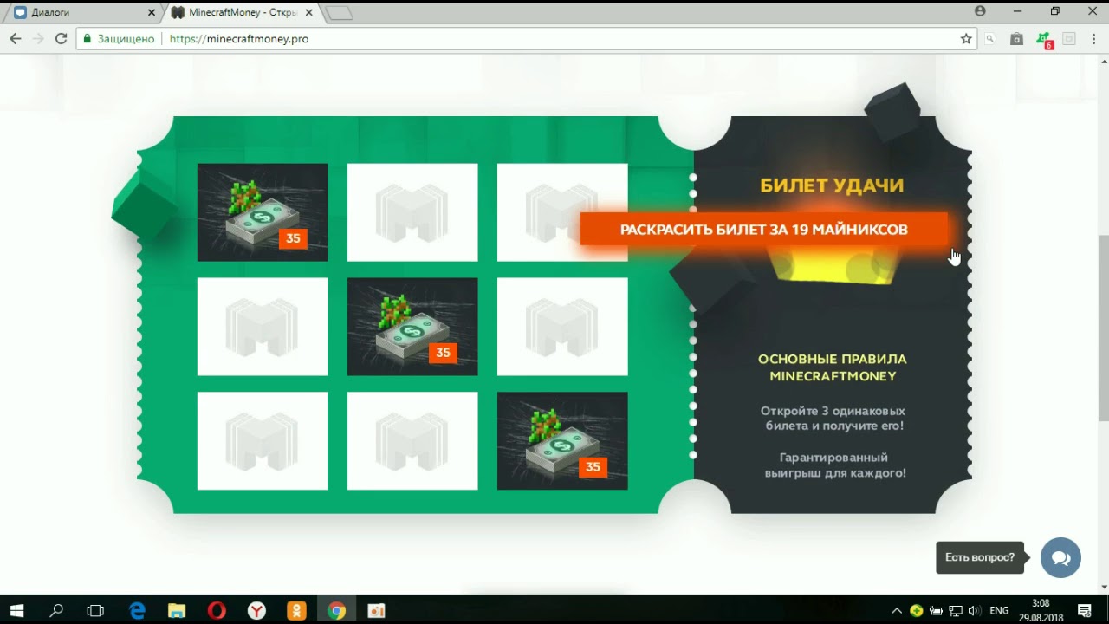Reveal the top-middle ticket cell
The height and width of the screenshot is (624, 1109).
click(412, 212)
